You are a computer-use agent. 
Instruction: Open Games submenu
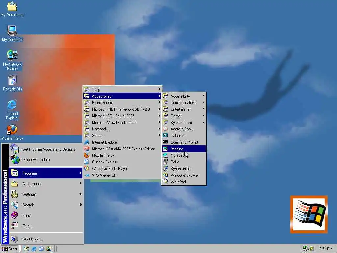pos(184,116)
